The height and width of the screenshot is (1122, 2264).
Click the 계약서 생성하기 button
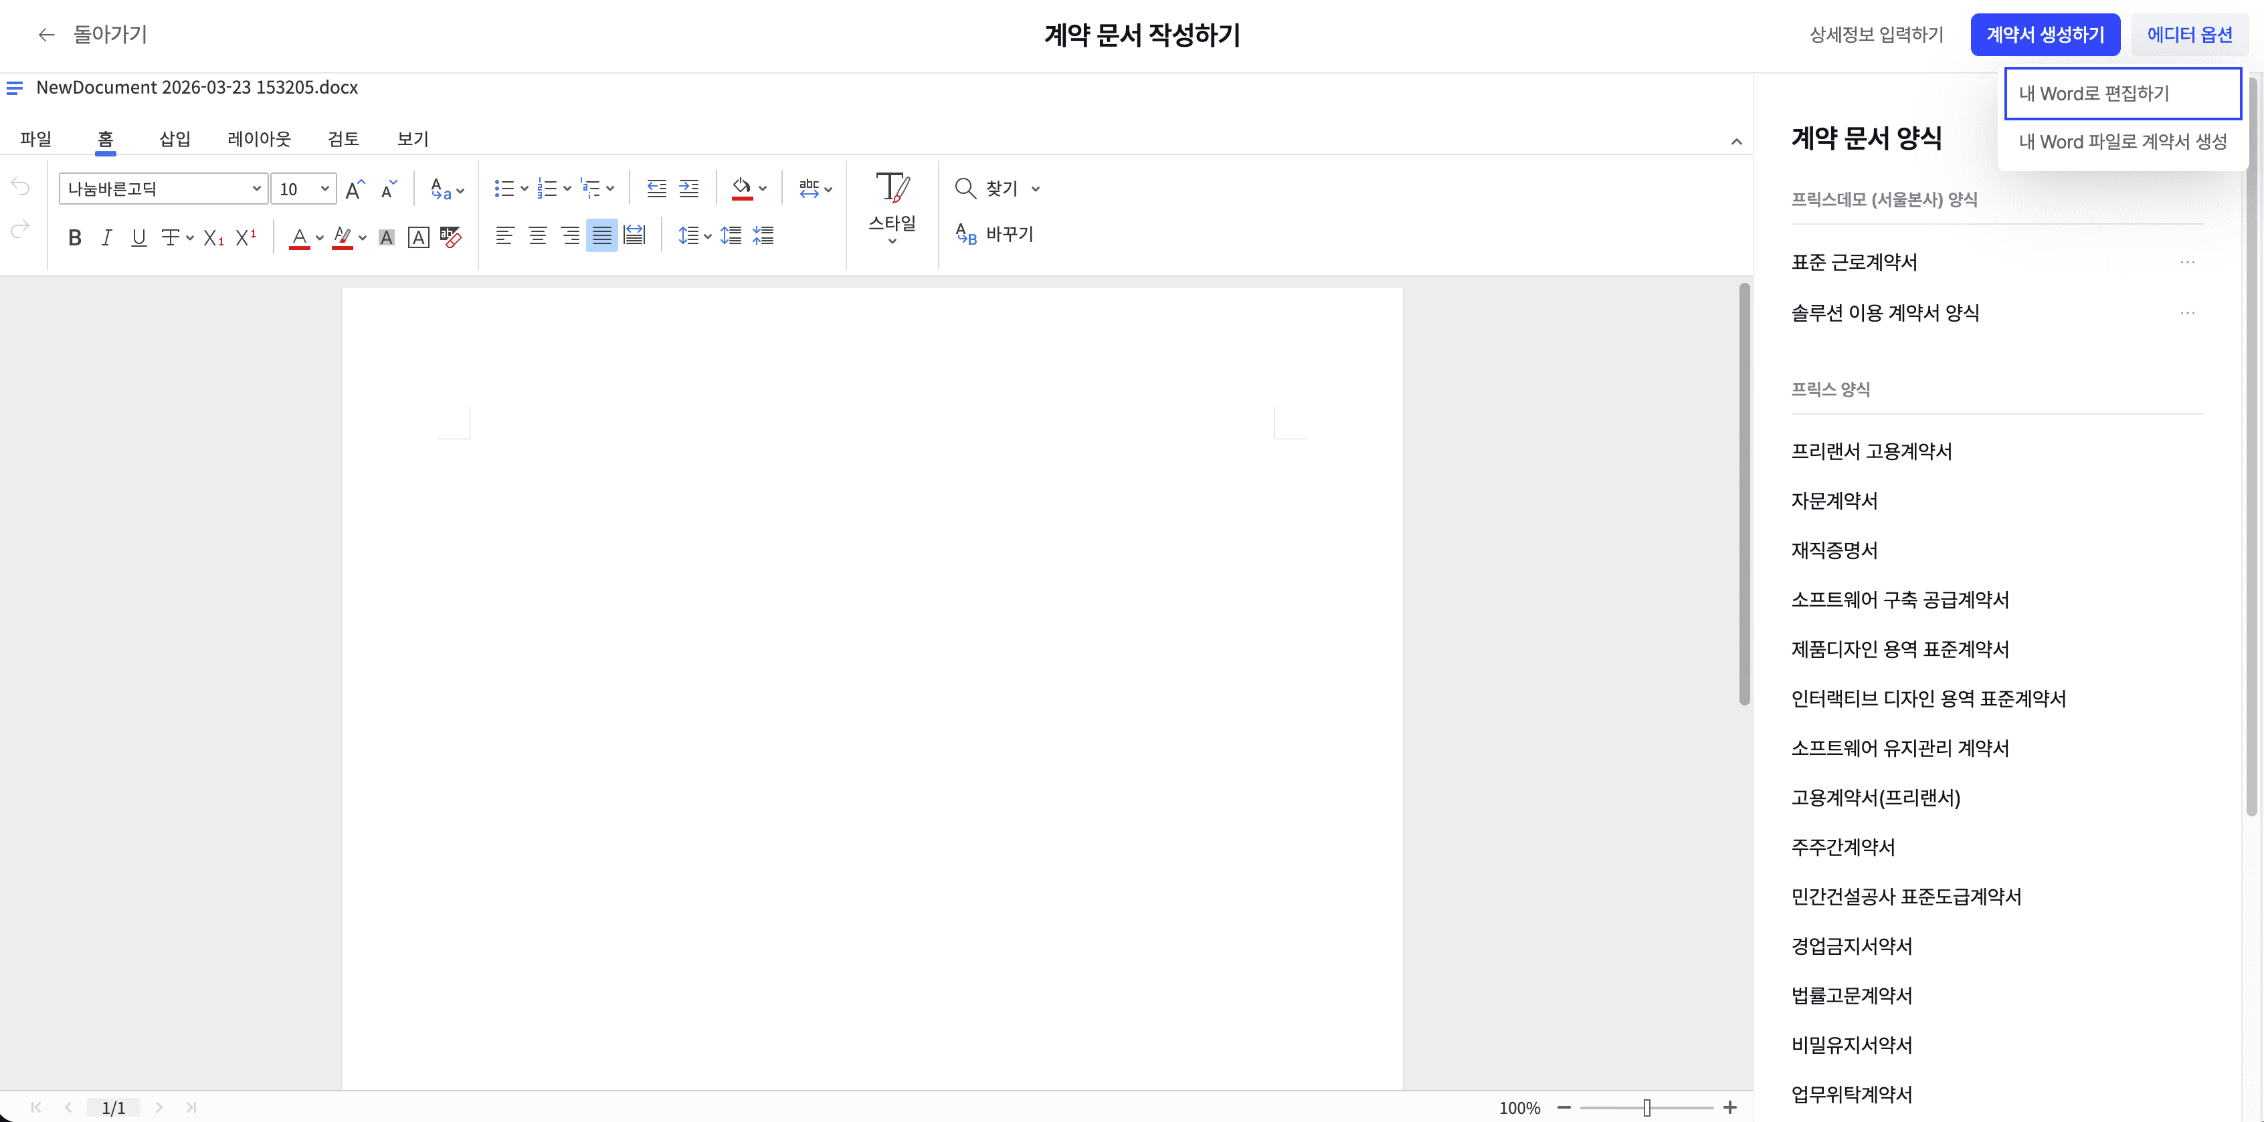coord(2045,35)
